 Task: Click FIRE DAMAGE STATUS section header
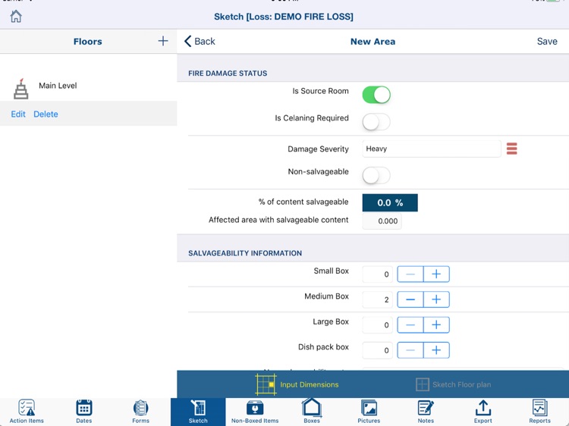tap(228, 74)
